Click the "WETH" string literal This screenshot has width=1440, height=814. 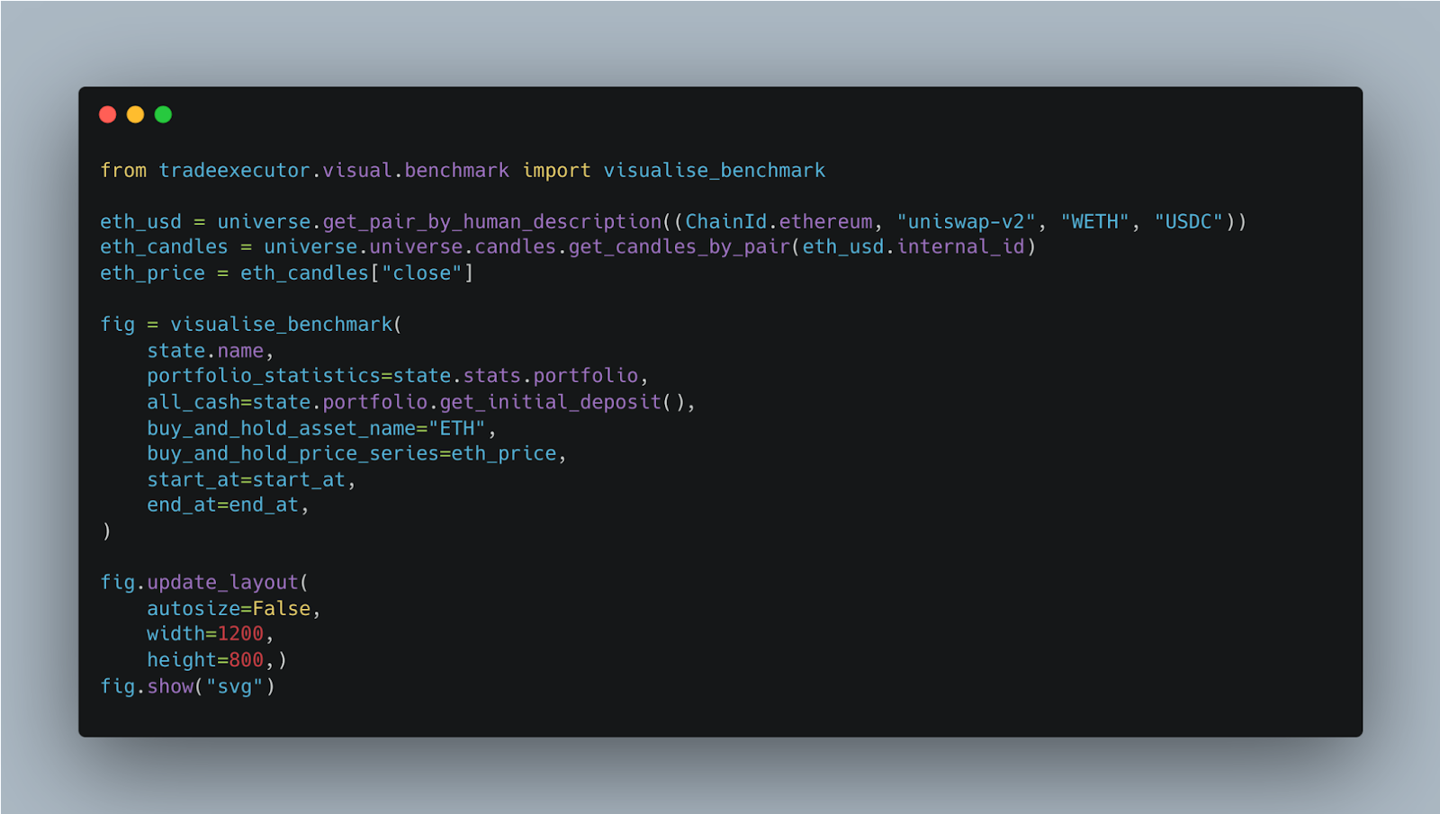click(1095, 221)
